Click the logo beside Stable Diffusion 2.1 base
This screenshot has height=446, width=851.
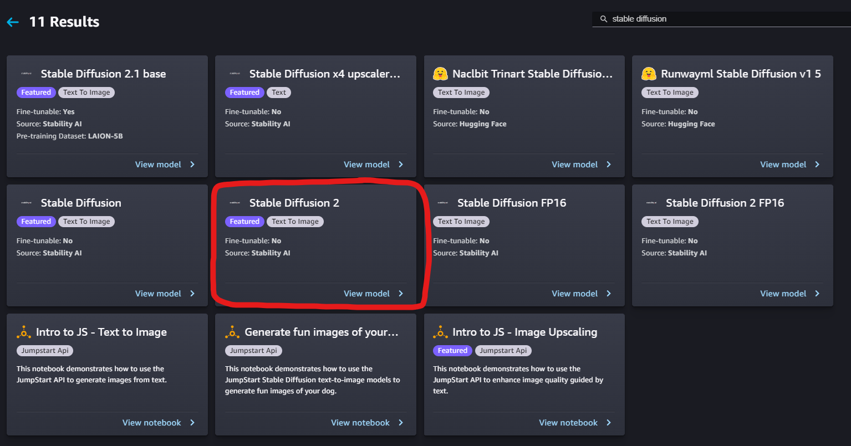click(x=26, y=74)
